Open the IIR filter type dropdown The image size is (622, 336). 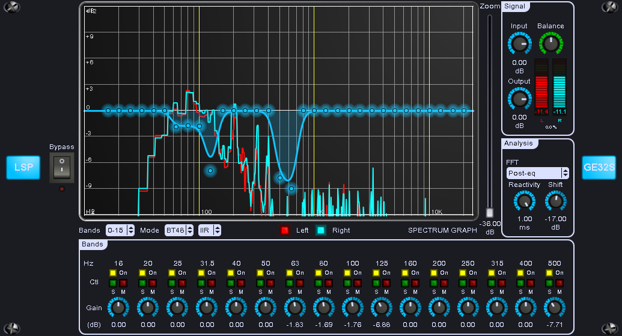click(x=210, y=230)
